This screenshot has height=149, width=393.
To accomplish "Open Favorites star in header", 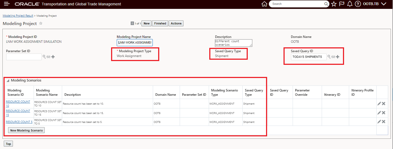I will click(x=334, y=4).
